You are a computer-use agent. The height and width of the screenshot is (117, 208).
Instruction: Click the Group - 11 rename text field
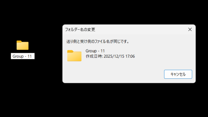pos(23,56)
